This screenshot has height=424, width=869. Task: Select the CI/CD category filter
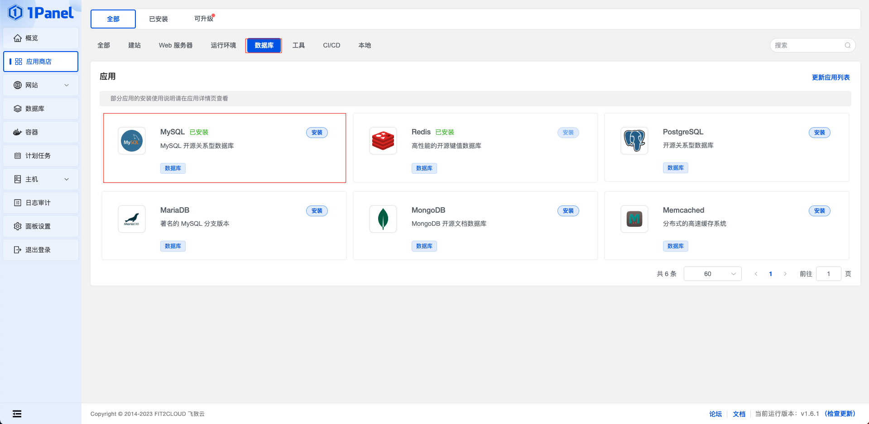331,45
